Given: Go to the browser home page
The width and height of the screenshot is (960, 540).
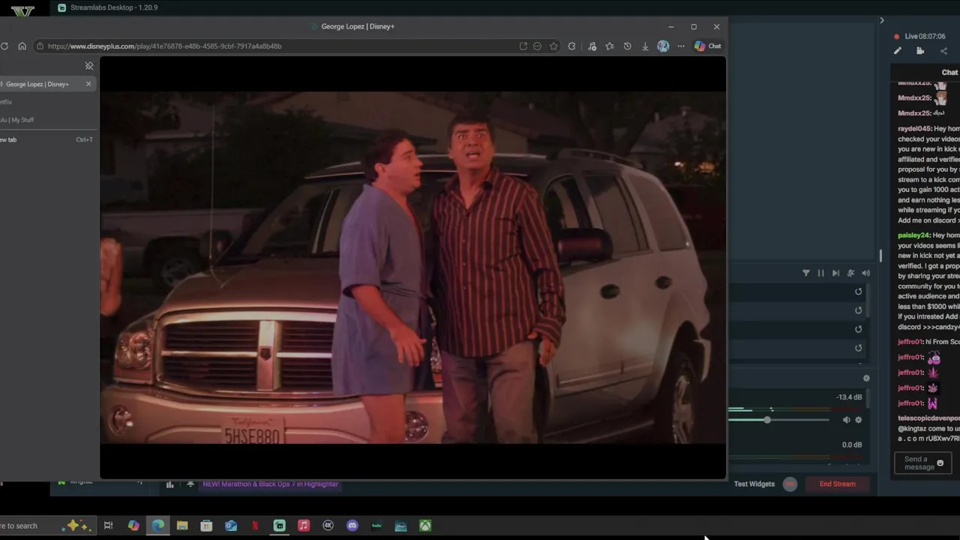Looking at the screenshot, I should (22, 46).
